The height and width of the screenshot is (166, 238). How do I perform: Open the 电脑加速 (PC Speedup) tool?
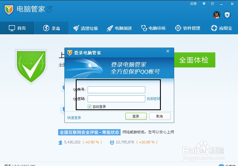(119, 28)
